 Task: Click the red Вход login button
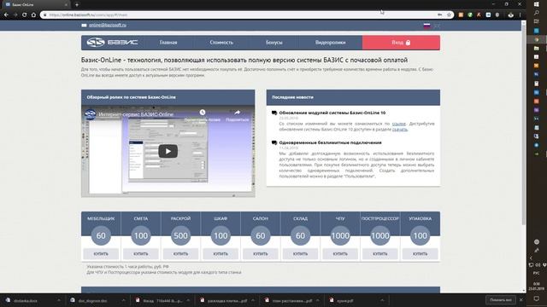(401, 43)
